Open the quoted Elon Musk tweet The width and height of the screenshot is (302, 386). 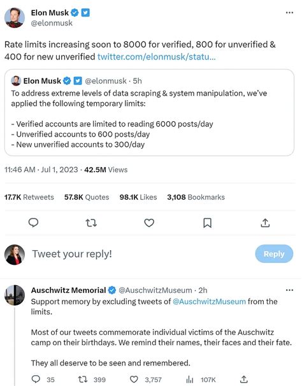click(x=149, y=112)
